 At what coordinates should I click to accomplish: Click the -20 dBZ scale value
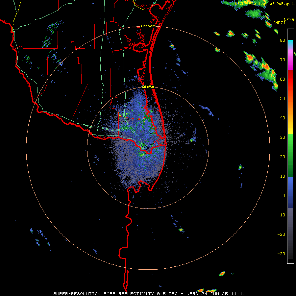(281, 234)
